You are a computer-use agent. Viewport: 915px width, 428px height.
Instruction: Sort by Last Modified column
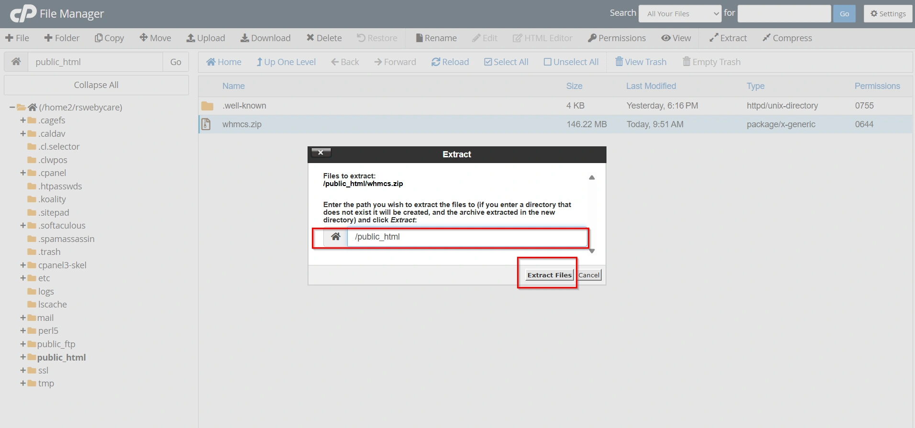point(651,86)
